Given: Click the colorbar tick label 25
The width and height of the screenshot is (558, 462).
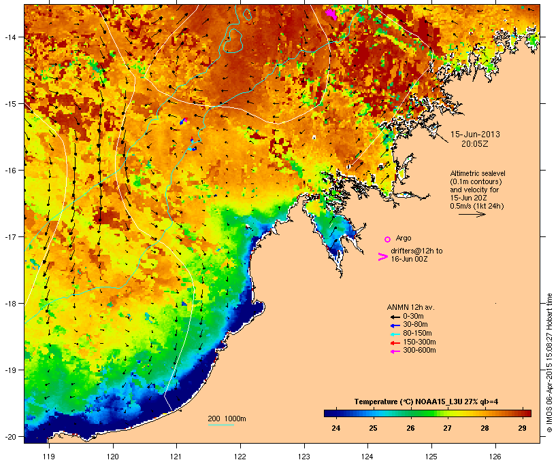Looking at the screenshot, I should [x=373, y=428].
